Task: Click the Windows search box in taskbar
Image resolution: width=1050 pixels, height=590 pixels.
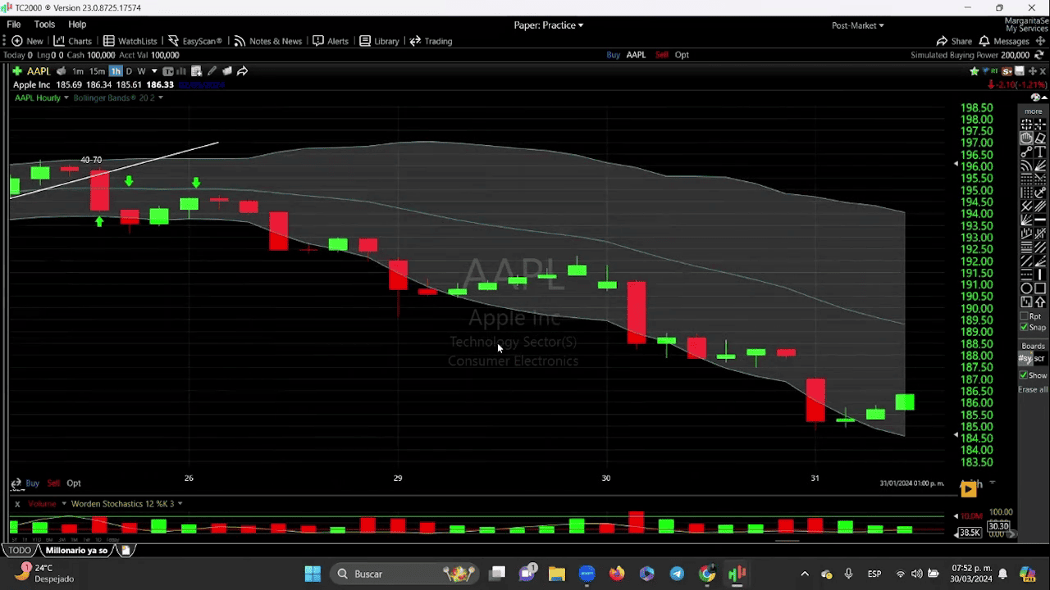Action: (386, 574)
